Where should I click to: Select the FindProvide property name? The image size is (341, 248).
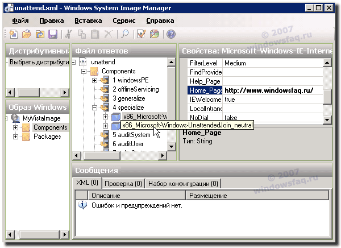click(205, 72)
